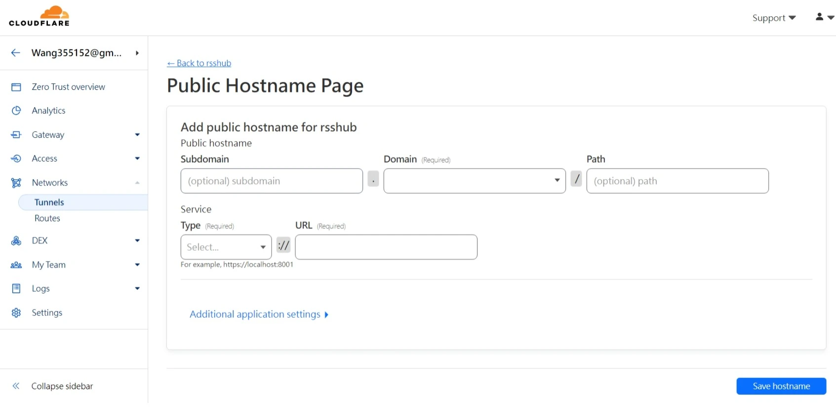
Task: Click the Analytics pie chart icon
Action: 16,111
